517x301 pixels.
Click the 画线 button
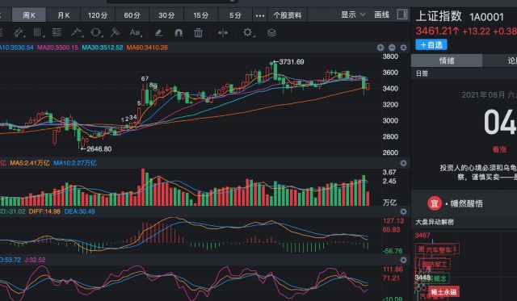pos(382,15)
